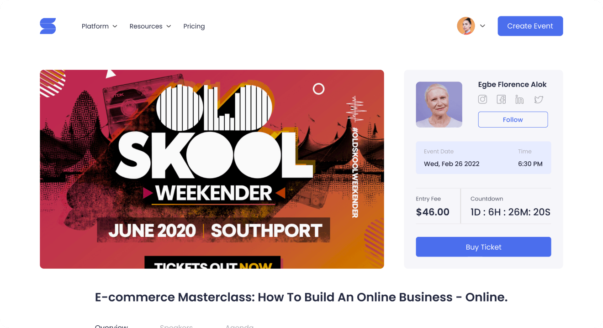Open the Old Skool Weekender banner image
Viewport: 603px width, 328px height.
[212, 169]
